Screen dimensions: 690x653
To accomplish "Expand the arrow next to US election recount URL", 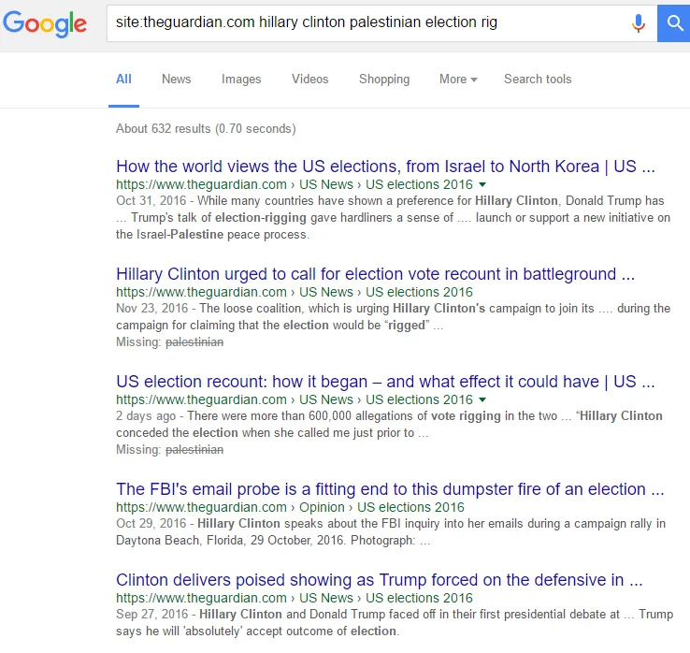I will point(482,399).
